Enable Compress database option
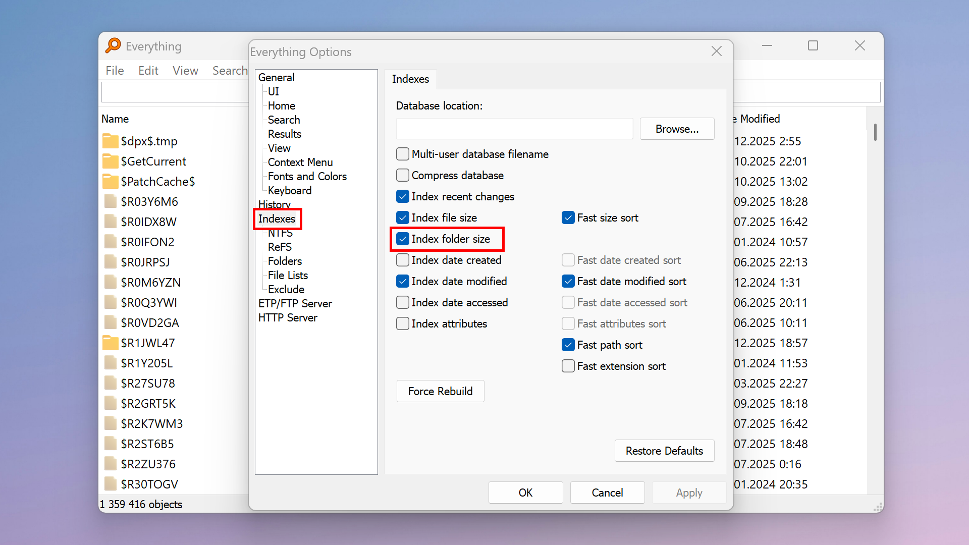The image size is (969, 545). (x=403, y=175)
